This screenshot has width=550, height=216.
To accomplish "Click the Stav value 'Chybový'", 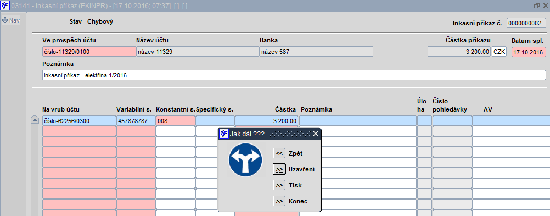I will point(100,21).
